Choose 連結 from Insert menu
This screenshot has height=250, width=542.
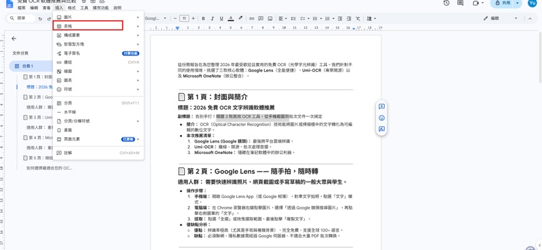98,62
